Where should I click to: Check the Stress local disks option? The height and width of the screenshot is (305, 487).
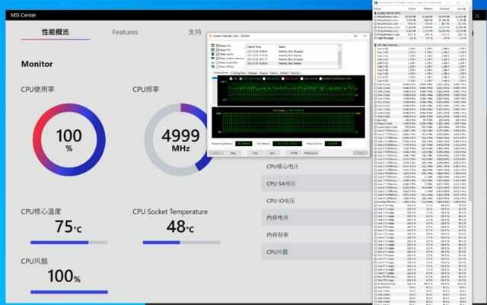pos(212,62)
